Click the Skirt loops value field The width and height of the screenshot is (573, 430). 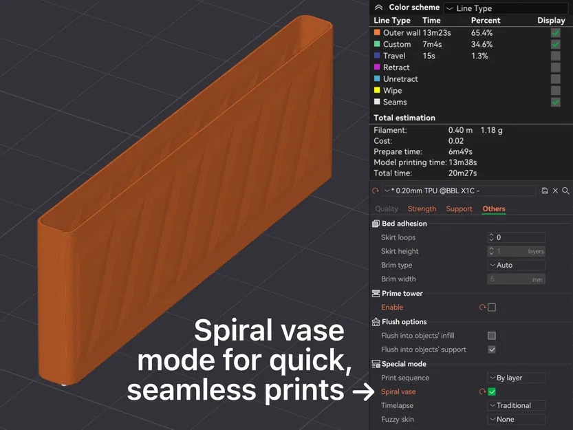tap(517, 237)
